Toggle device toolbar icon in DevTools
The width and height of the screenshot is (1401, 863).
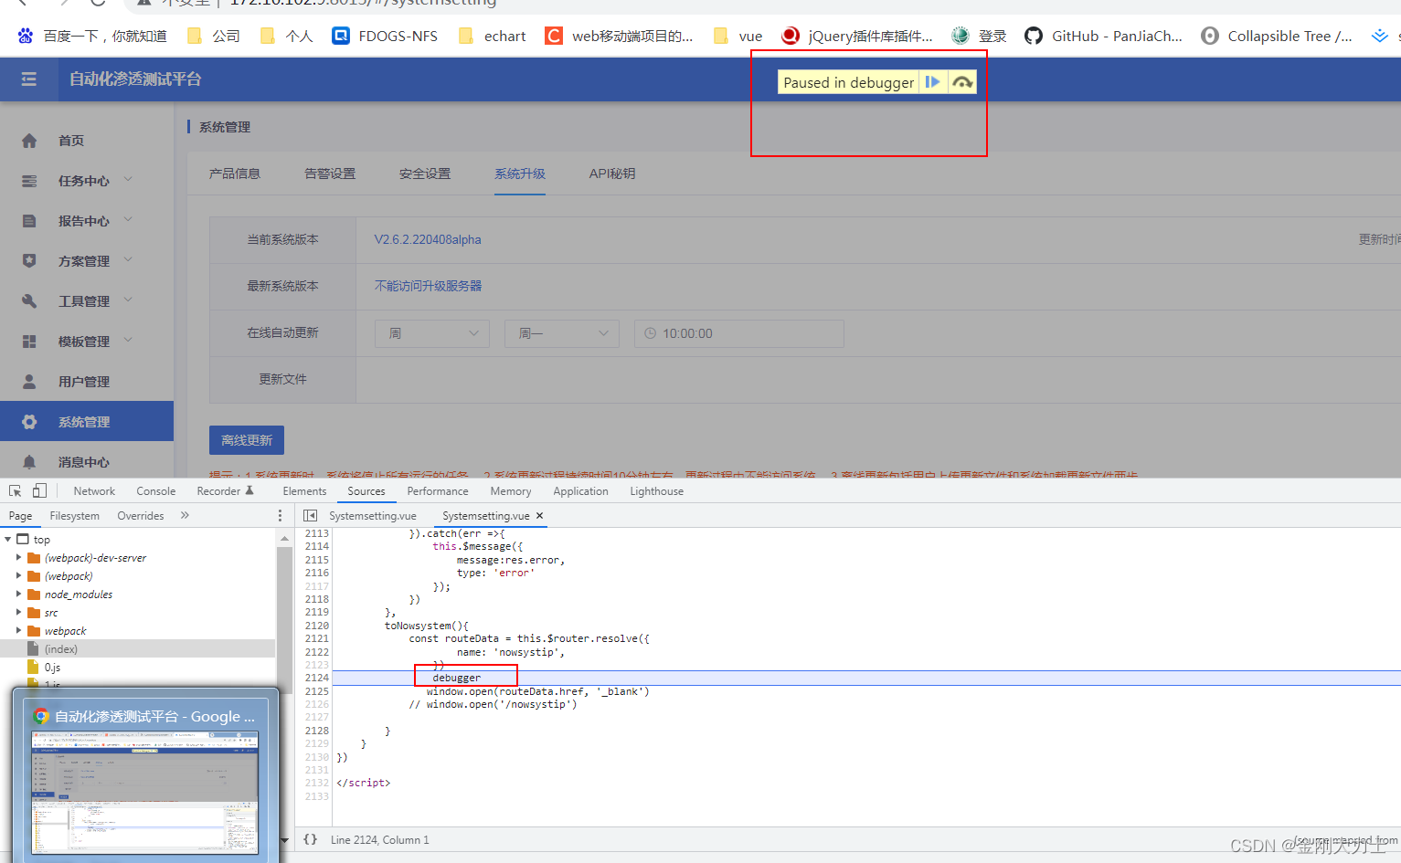[x=39, y=490]
